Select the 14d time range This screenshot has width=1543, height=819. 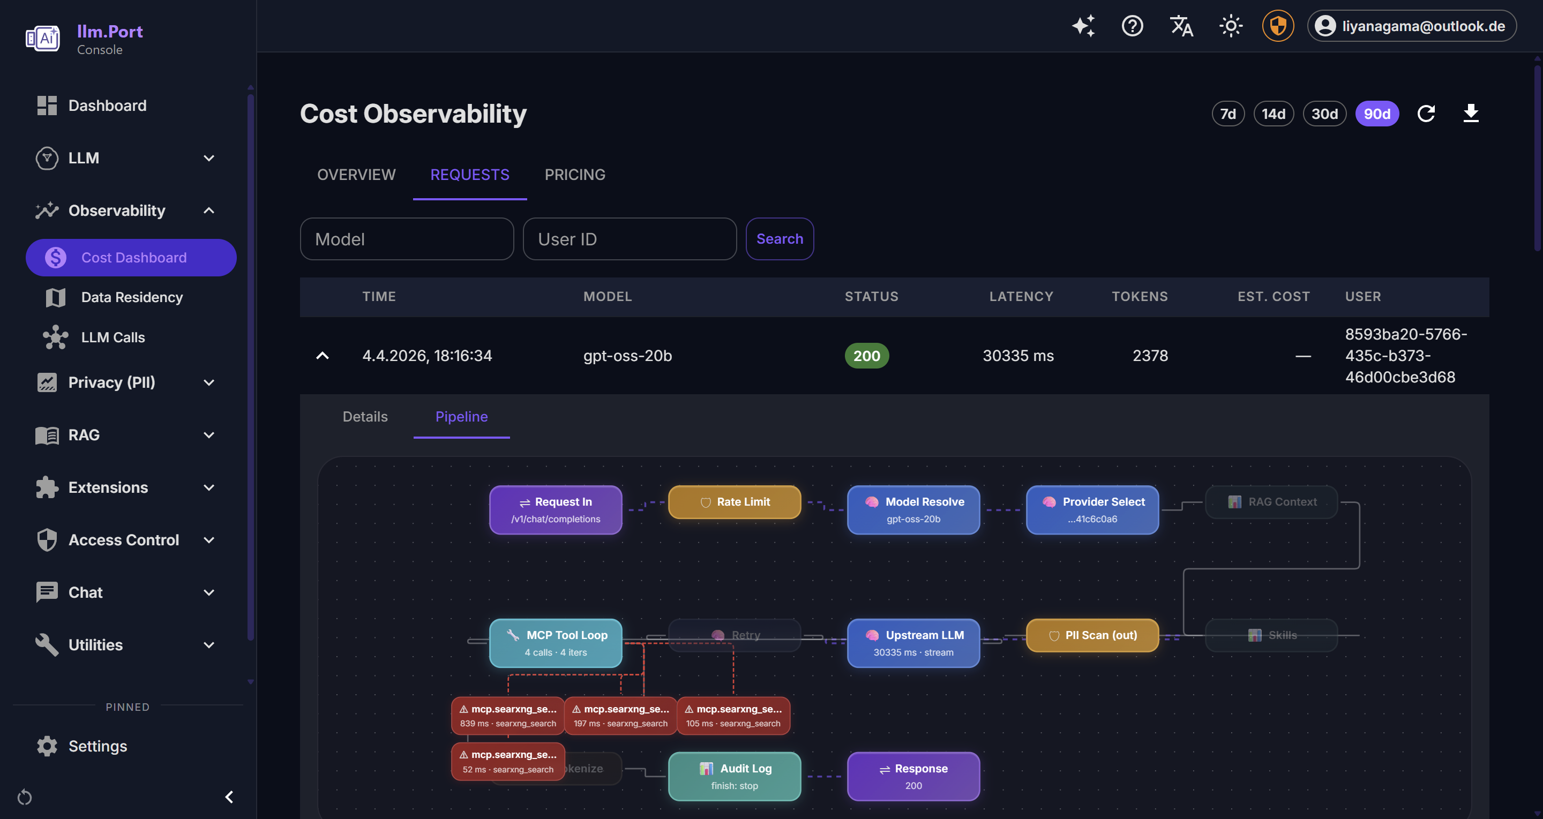(1274, 114)
